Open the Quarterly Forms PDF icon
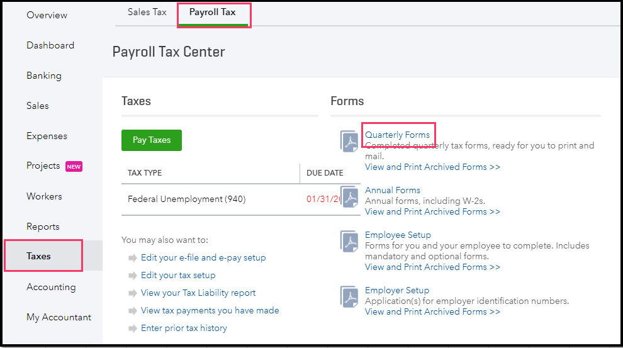Image resolution: width=623 pixels, height=348 pixels. point(350,142)
